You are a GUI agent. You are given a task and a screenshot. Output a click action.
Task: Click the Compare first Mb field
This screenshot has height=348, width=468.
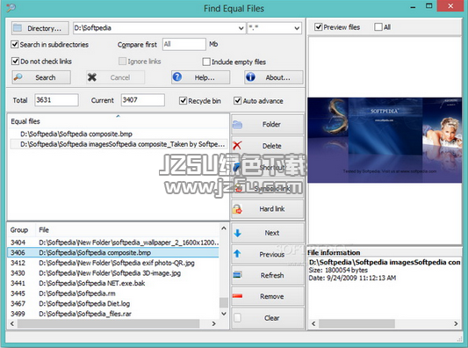click(184, 44)
